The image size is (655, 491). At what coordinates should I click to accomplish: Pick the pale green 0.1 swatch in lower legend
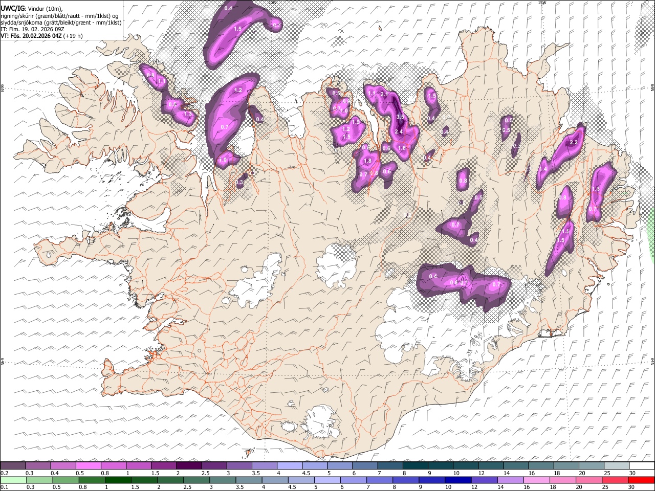pos(13,480)
